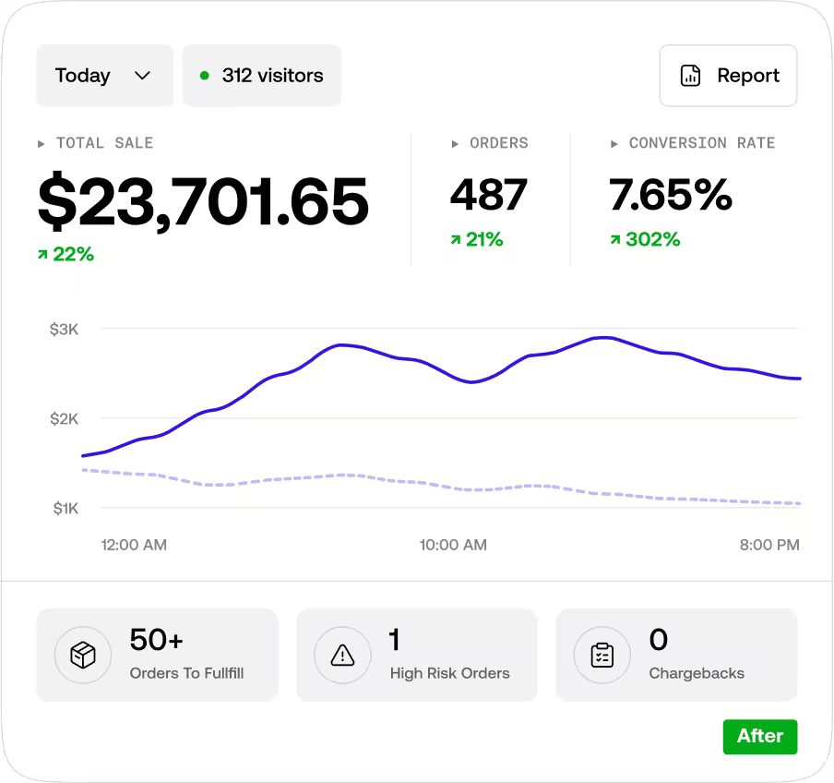
Task: Click the CONVERSION RATE heading
Action: pos(702,143)
